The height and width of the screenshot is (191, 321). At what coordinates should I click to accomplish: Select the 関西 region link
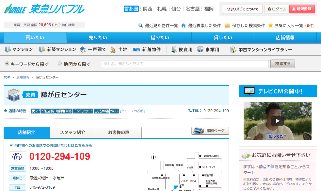click(148, 9)
